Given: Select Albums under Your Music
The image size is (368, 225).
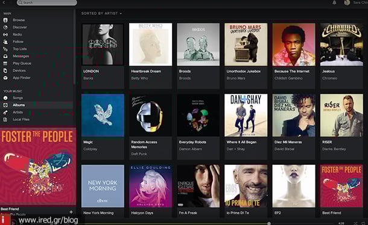Looking at the screenshot, I should pos(19,105).
